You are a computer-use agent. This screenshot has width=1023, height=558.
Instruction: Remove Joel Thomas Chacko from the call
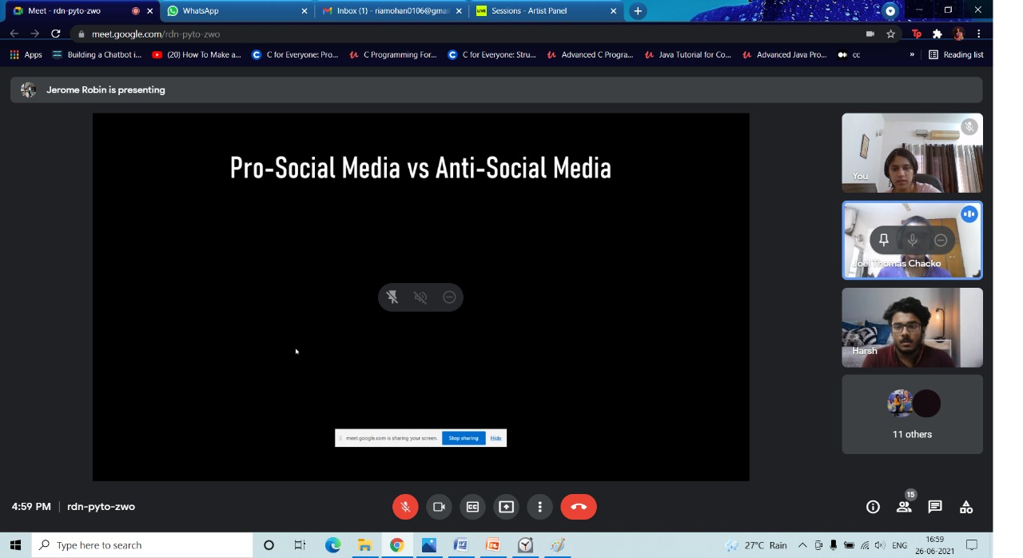941,240
